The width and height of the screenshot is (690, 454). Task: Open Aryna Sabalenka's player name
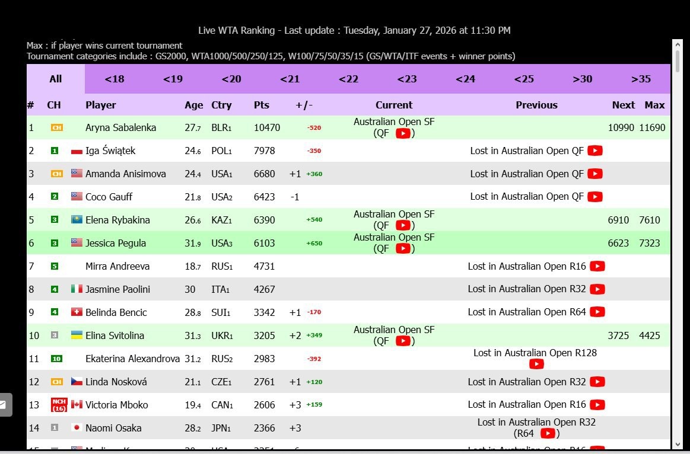[x=120, y=127]
